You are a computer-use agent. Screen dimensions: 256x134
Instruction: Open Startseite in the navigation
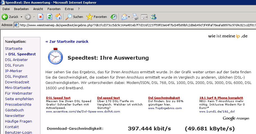coord(14,48)
